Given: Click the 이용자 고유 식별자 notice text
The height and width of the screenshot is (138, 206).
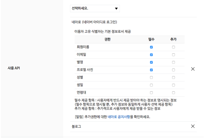Looking at the screenshot, I should (103, 32).
